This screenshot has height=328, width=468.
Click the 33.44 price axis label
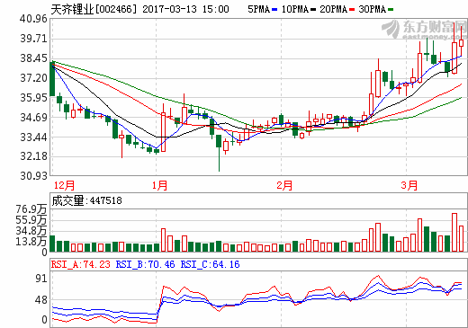pos(33,137)
